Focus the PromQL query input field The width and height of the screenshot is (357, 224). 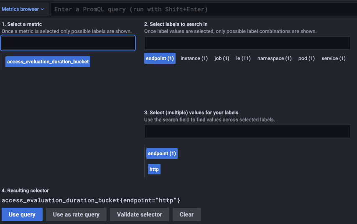204,9
